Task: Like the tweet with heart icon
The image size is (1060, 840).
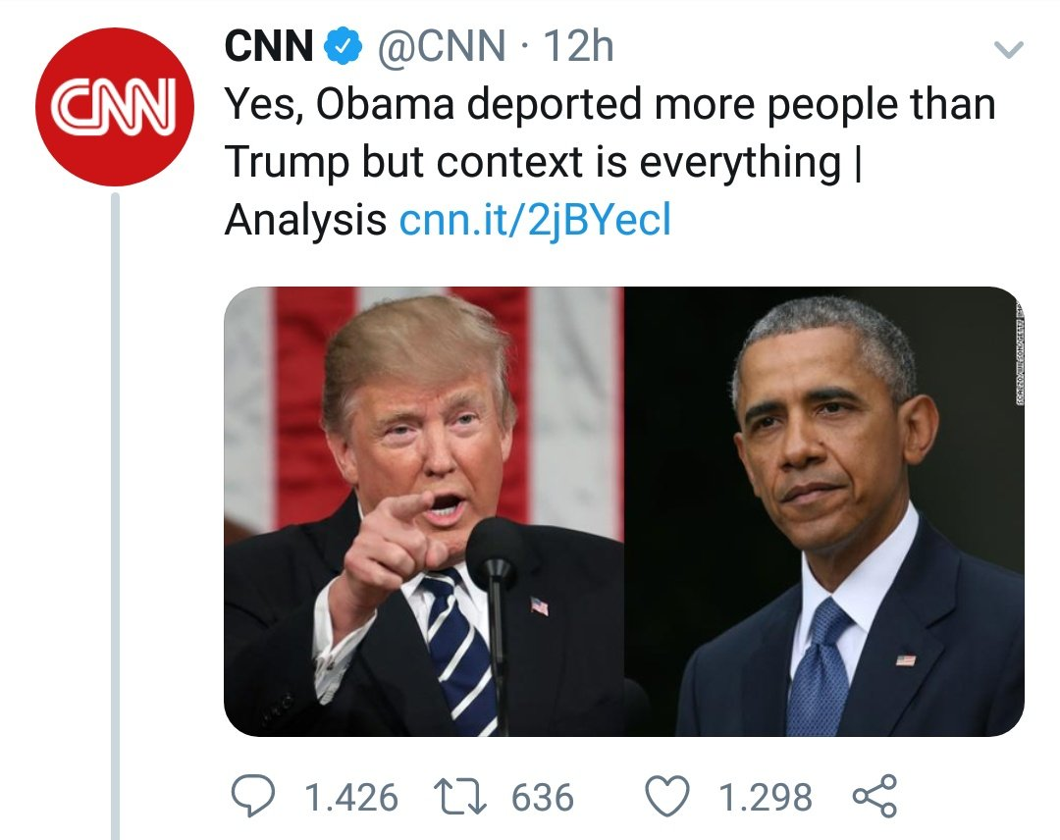Action: (x=667, y=796)
